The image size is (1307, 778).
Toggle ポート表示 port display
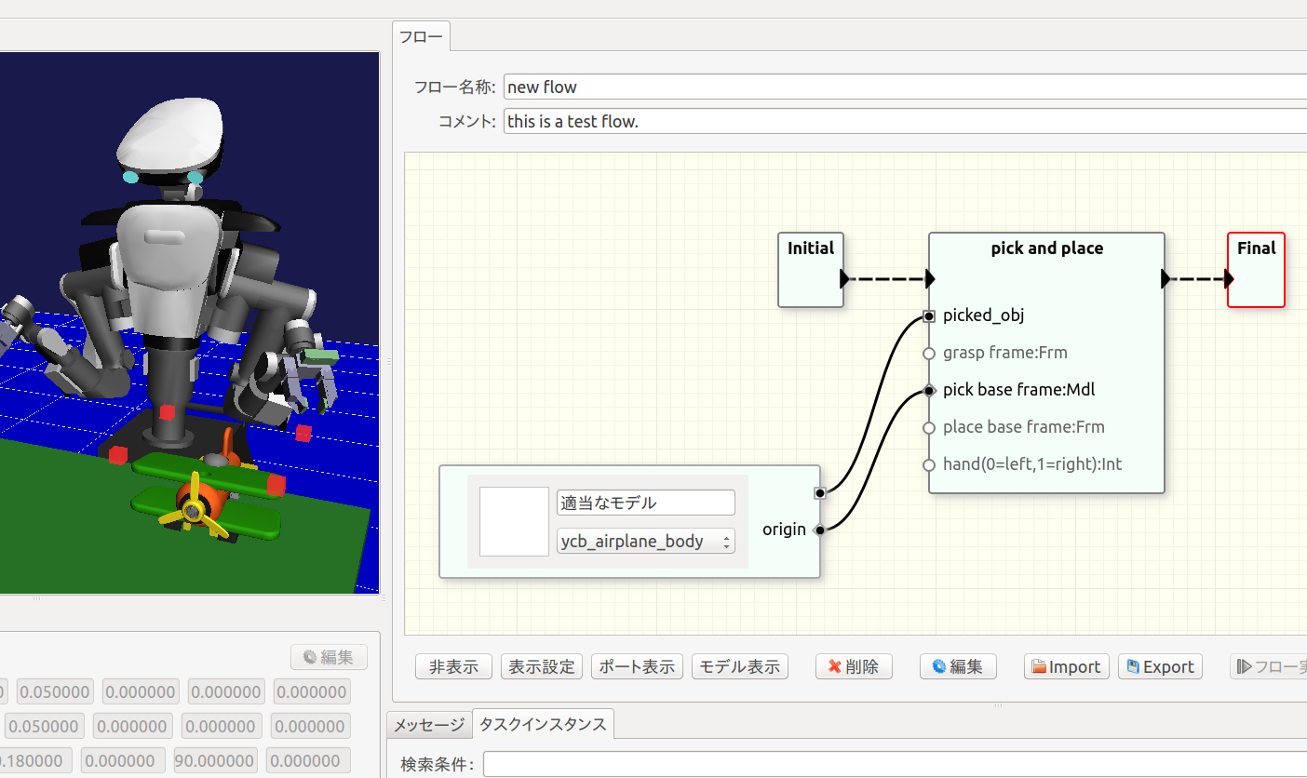coord(637,666)
